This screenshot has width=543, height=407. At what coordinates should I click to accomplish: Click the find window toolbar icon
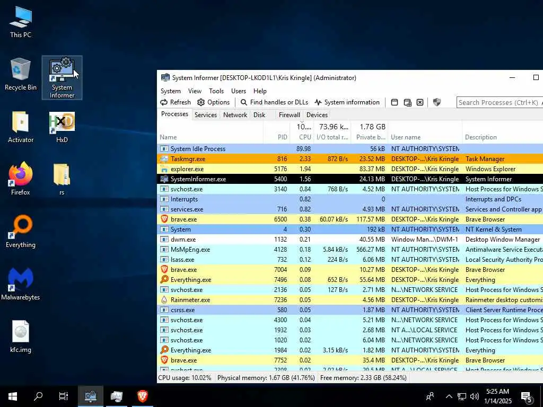coord(395,102)
